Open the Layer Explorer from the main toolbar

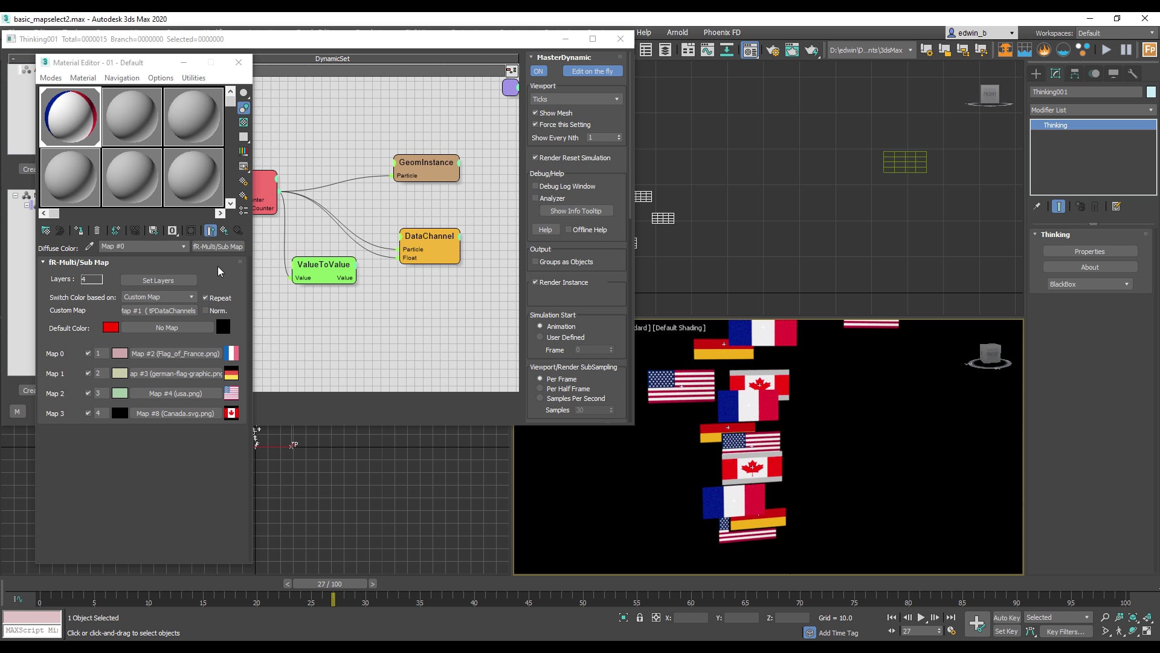point(665,50)
